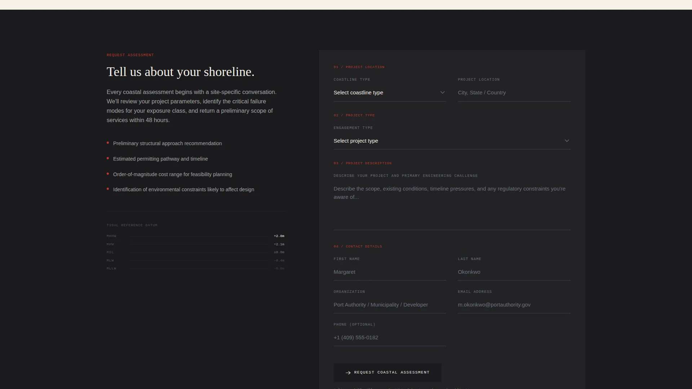Click the Preliminary structural approach recommendation item
Image resolution: width=692 pixels, height=389 pixels.
(167, 143)
